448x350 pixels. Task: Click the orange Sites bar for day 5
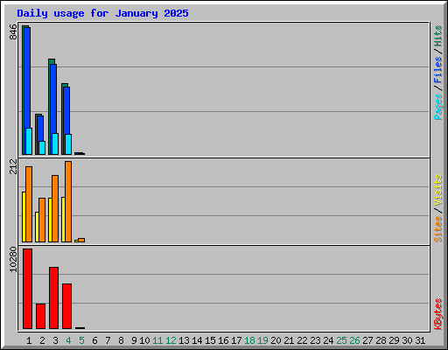81,240
